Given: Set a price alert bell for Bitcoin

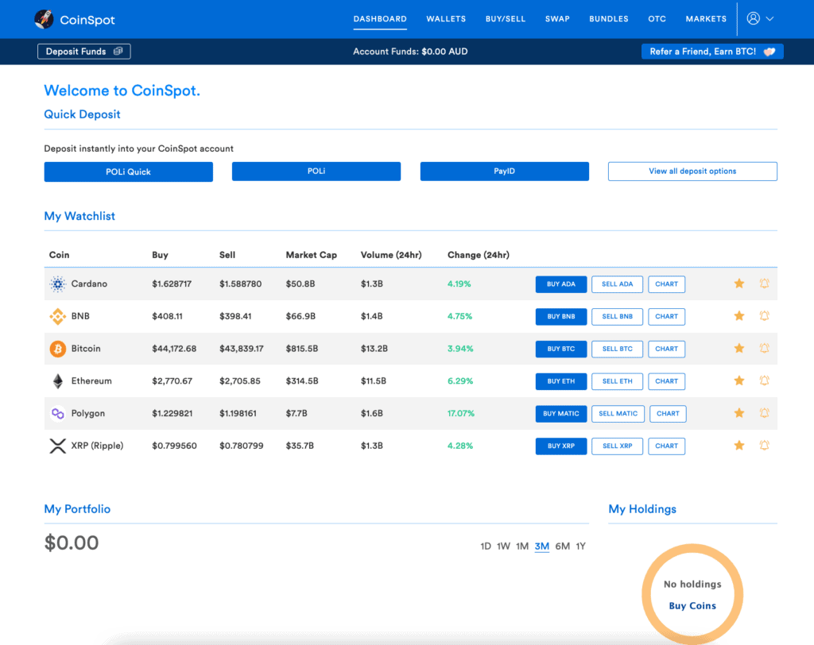Looking at the screenshot, I should (764, 348).
